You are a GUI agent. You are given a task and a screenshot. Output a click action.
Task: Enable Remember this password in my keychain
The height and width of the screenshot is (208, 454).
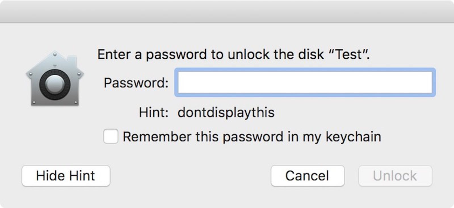[111, 136]
